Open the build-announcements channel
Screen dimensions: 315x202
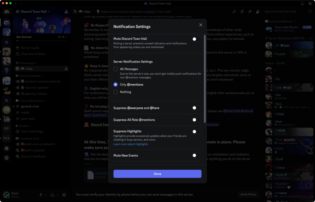tap(42, 144)
